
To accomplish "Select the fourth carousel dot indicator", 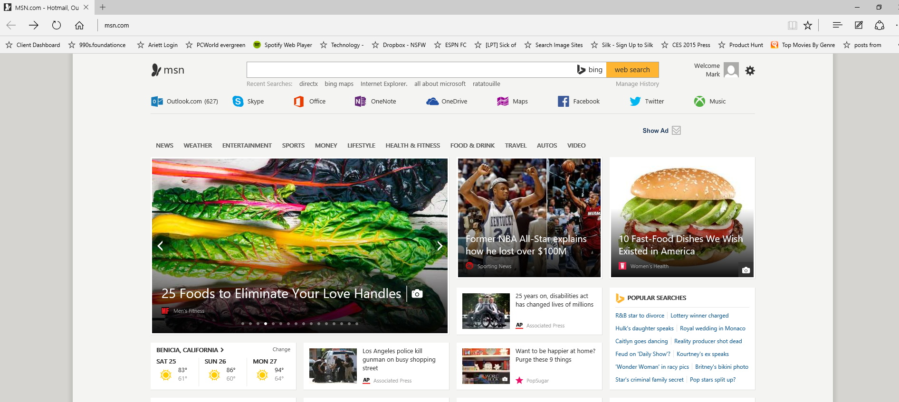I will 266,324.
